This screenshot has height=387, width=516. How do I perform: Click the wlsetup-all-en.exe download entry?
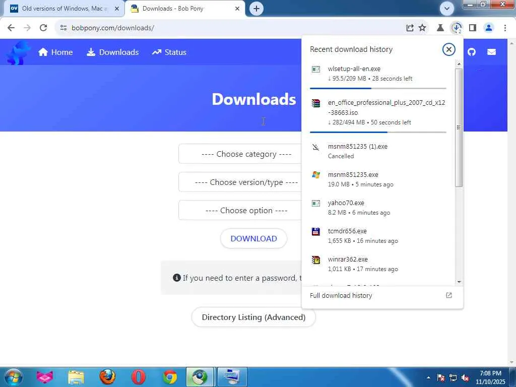378,76
